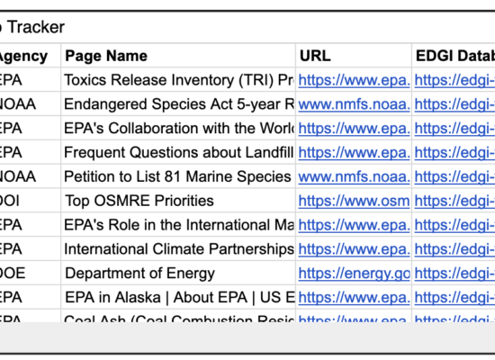Open the nmfs.noaa URL for Endangered Species Act
Viewport: 495px width, 360px height.
(354, 104)
